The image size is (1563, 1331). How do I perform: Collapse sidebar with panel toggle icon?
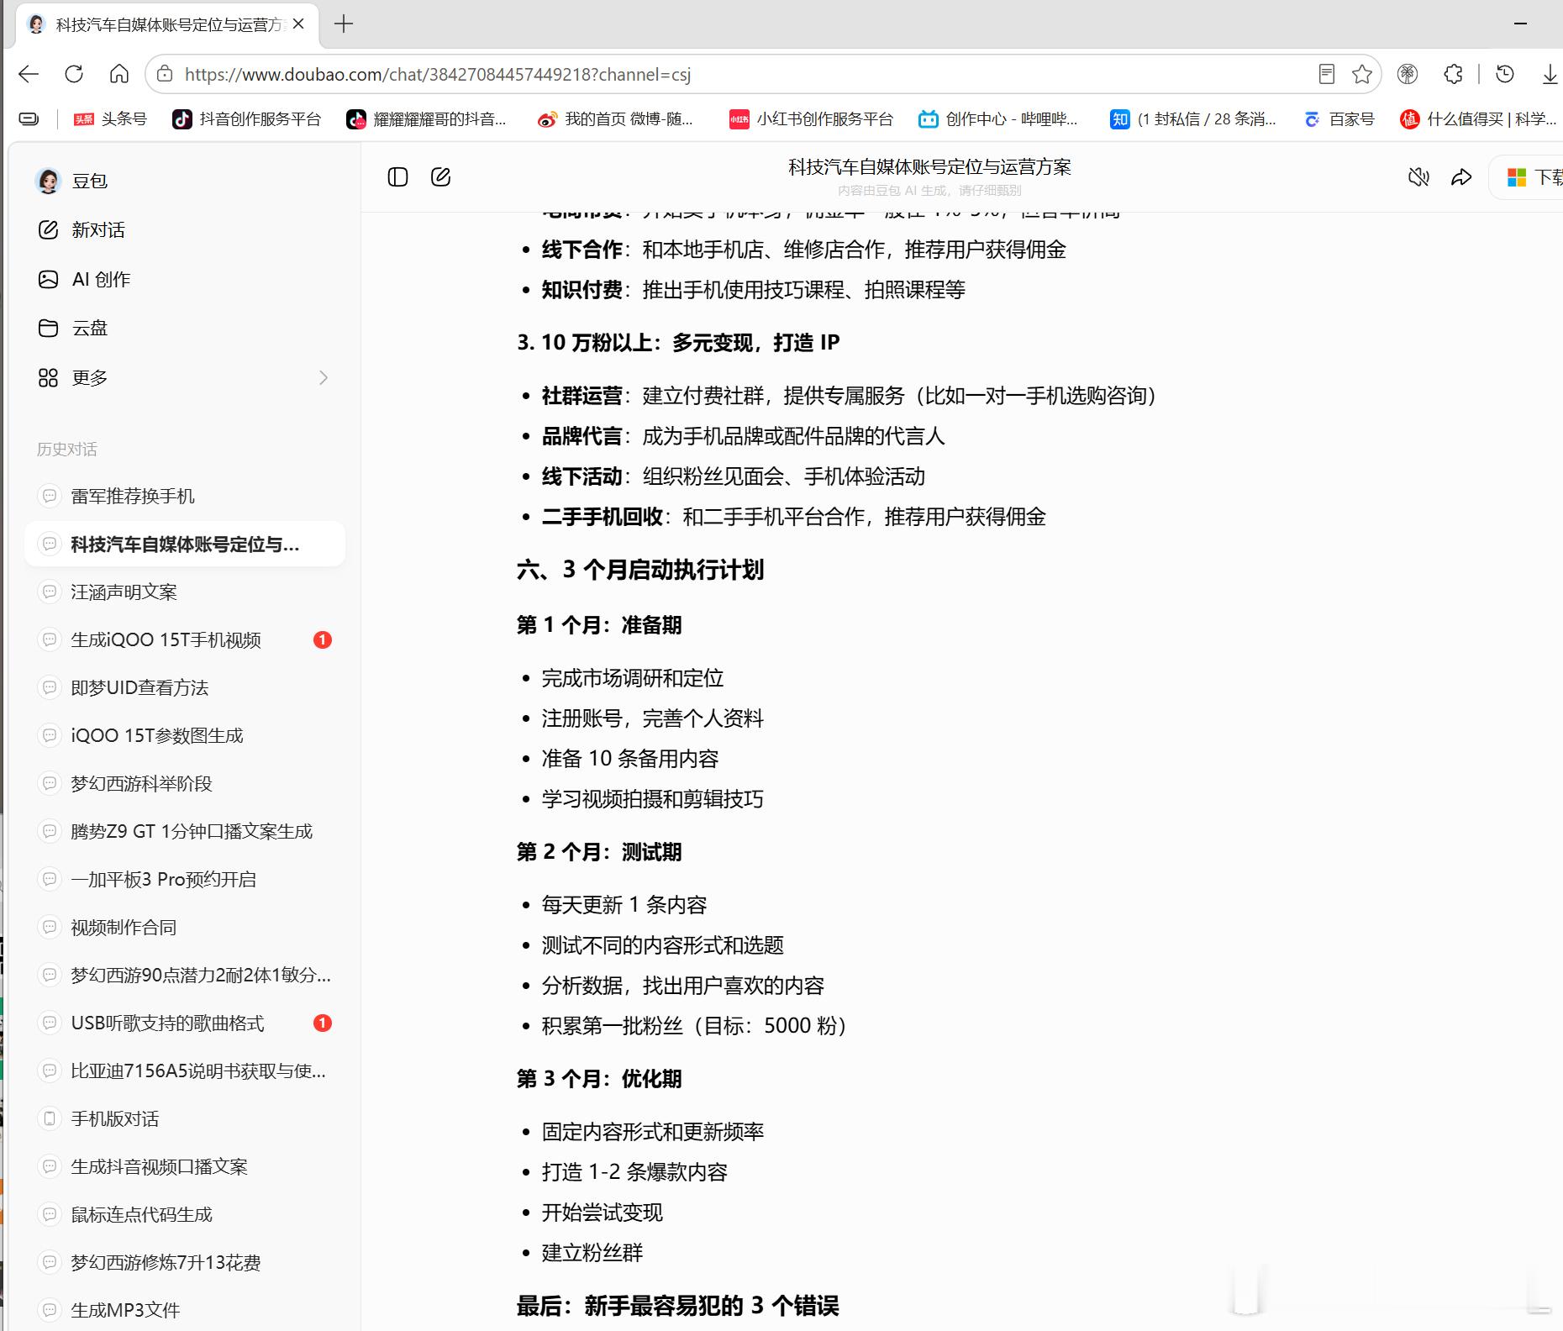[x=397, y=176]
